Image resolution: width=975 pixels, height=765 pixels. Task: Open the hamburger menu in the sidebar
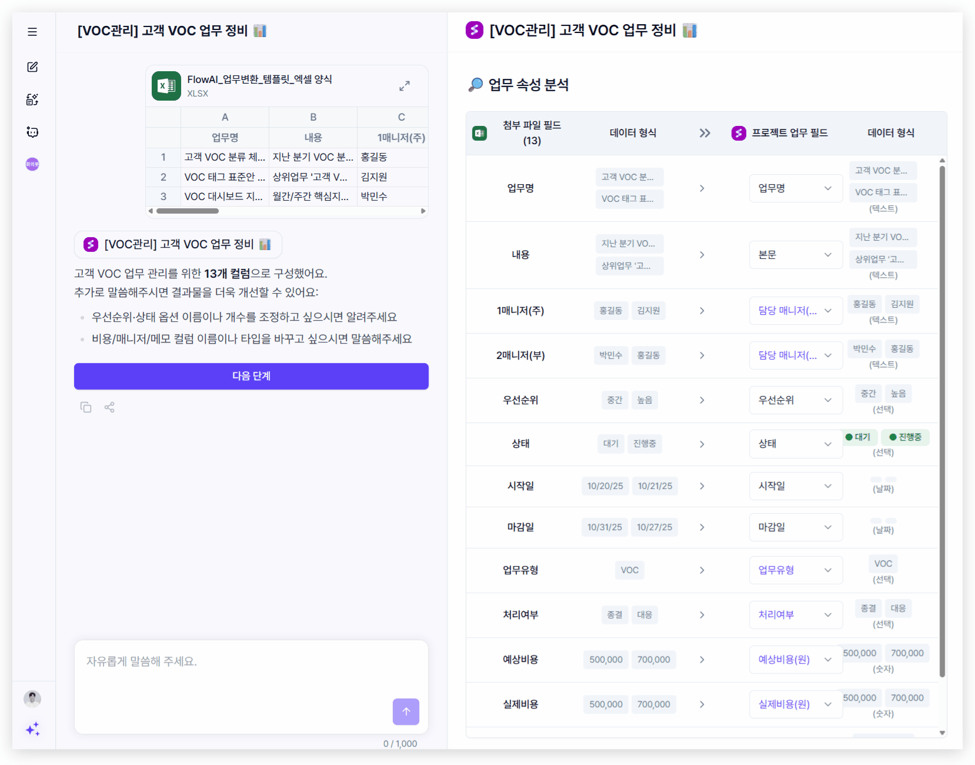(x=32, y=32)
